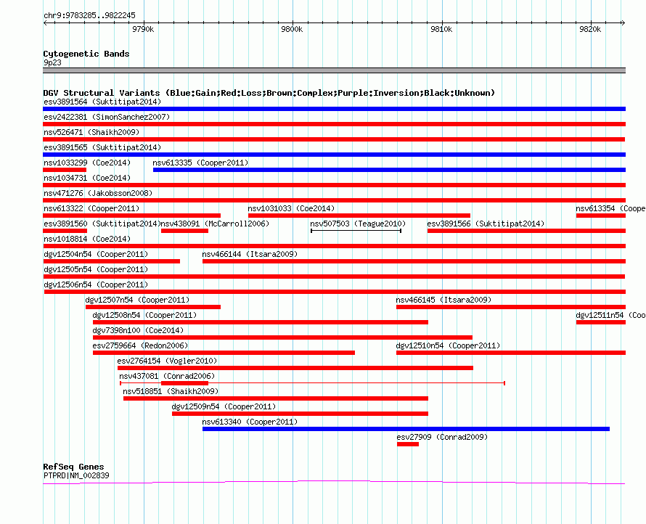
Task: Select the dgv12511n54 variant label
Action: point(610,315)
